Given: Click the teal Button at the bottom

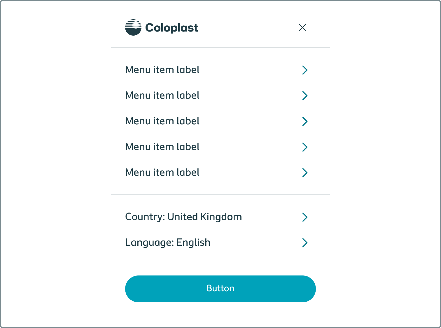Looking at the screenshot, I should click(x=220, y=289).
